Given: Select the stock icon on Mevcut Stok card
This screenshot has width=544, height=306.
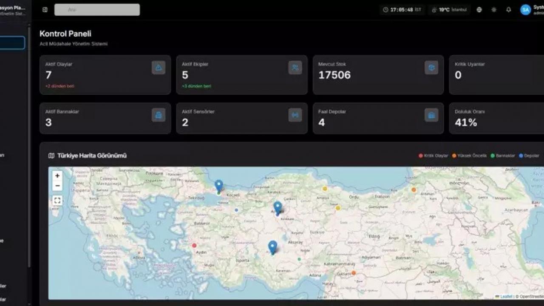Looking at the screenshot, I should click(431, 67).
